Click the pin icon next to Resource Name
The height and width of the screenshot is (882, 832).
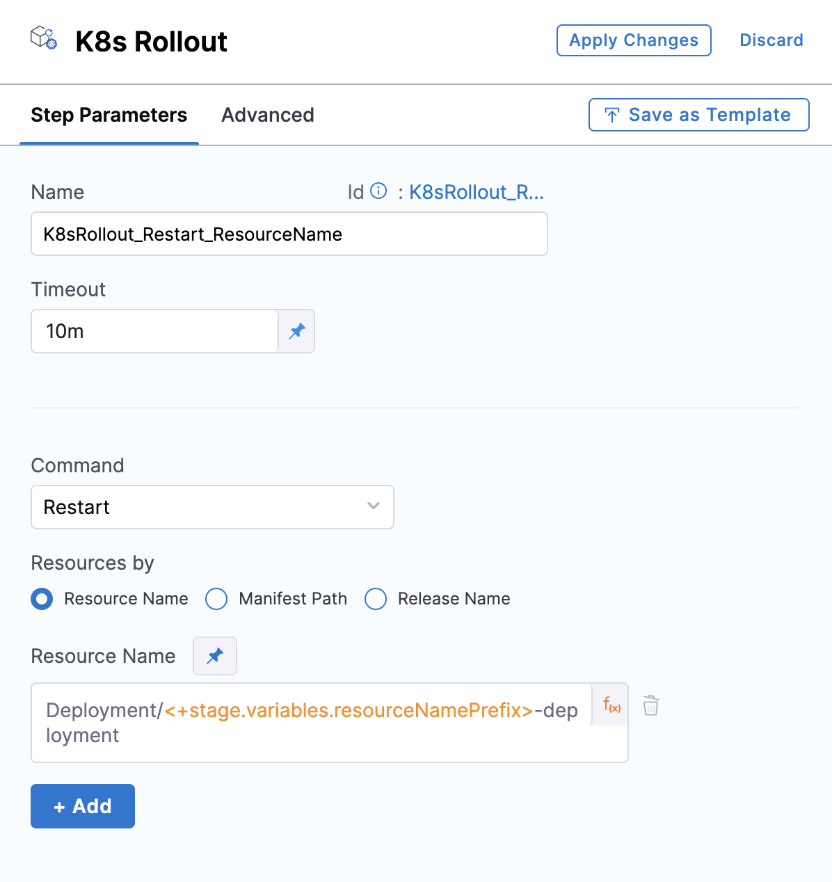click(x=215, y=656)
